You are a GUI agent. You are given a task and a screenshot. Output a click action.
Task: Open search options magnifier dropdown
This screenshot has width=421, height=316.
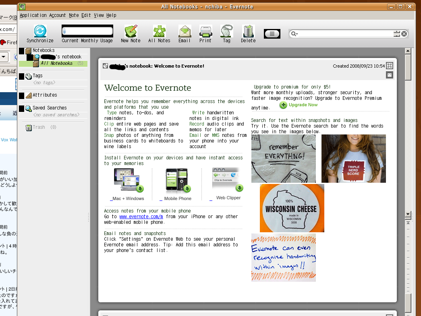click(294, 34)
